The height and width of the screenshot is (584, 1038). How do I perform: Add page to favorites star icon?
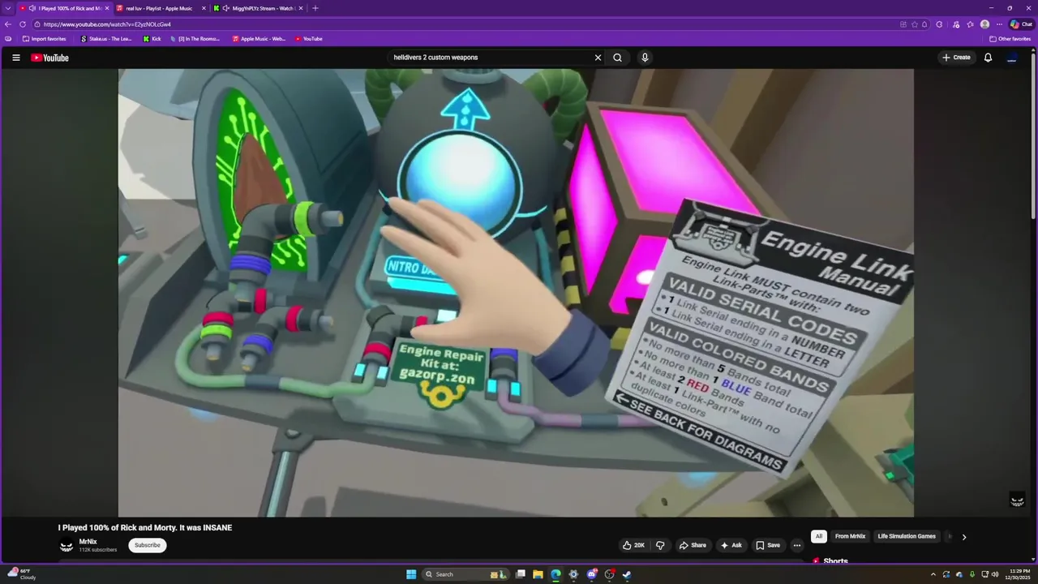[x=914, y=24]
